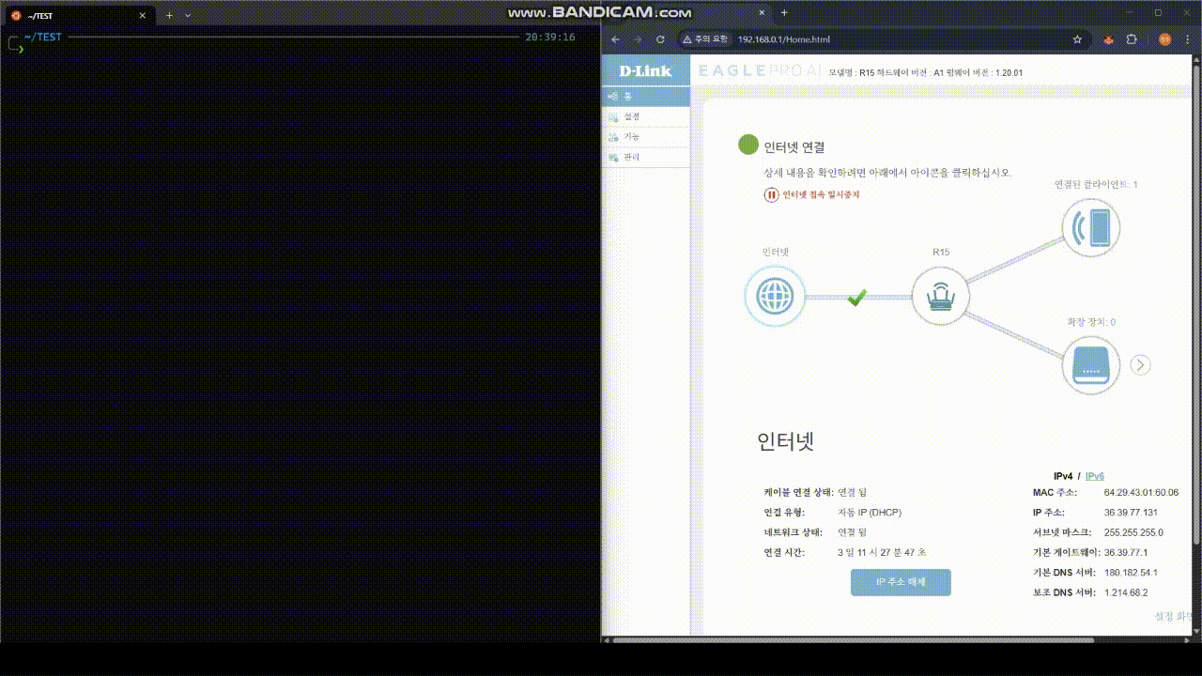Click the gateway value 36.39.77.1
This screenshot has width=1202, height=676.
(x=1126, y=552)
